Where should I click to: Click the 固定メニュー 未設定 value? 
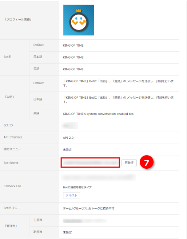click(x=67, y=150)
